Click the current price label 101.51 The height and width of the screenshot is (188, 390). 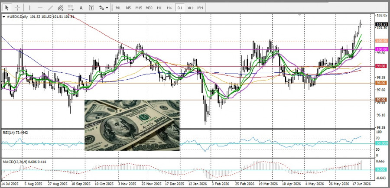tap(382, 24)
